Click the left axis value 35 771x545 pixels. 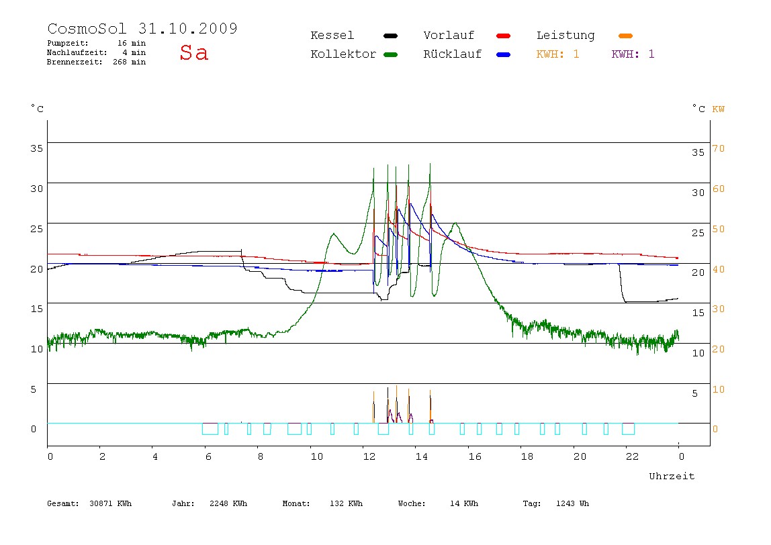pyautogui.click(x=37, y=148)
